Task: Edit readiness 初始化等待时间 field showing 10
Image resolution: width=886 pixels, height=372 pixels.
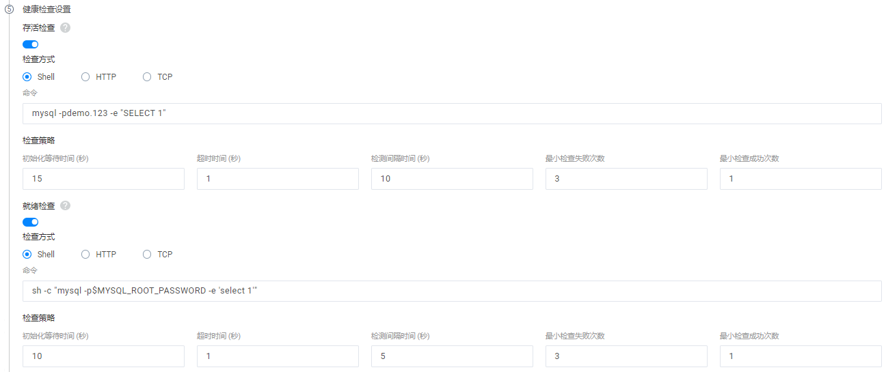Action: coord(103,356)
